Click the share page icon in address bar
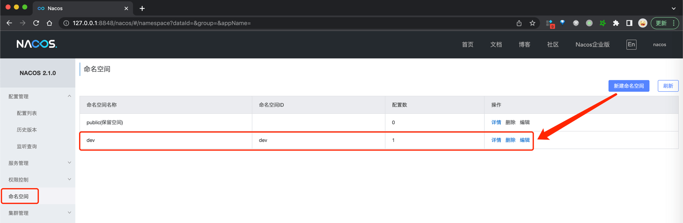Viewport: 683px width, 223px height. [x=519, y=23]
